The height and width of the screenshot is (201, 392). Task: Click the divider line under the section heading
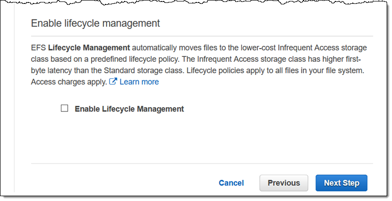click(202, 36)
